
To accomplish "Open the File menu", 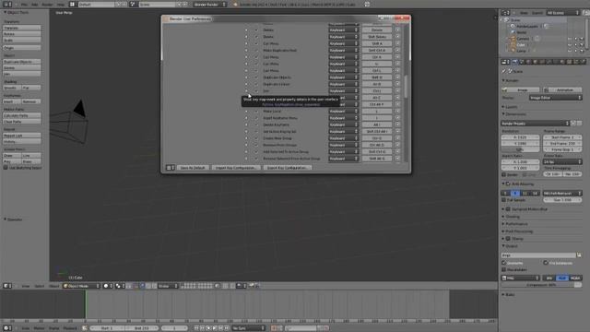I will click(24, 5).
